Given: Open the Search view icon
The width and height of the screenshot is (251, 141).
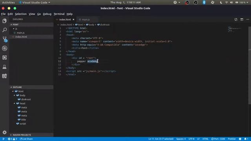Looking at the screenshot, I should pyautogui.click(x=4, y=30).
